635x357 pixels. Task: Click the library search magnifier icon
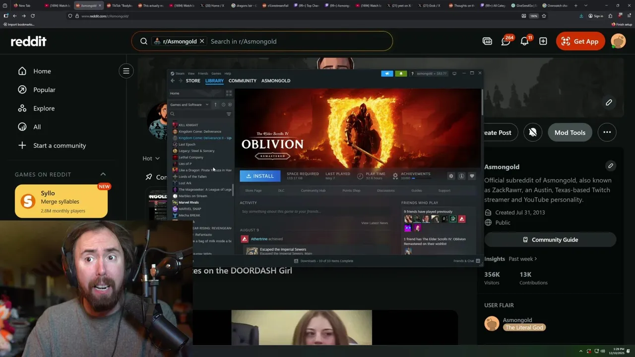pyautogui.click(x=173, y=114)
